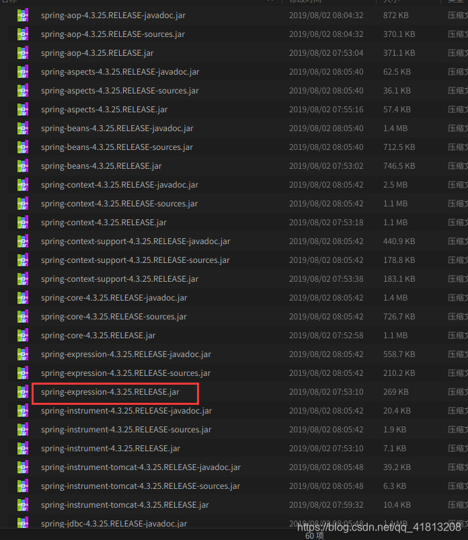This screenshot has height=540, width=468.
Task: Select file name spring-instrument-4.3.25.RELEASE-javadoc.jar
Action: click(126, 411)
